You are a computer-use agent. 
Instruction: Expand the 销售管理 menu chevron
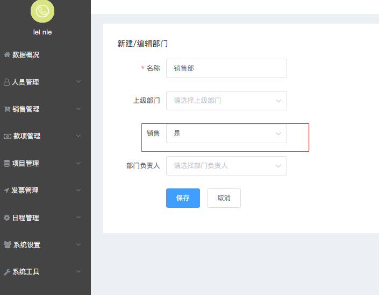(78, 109)
